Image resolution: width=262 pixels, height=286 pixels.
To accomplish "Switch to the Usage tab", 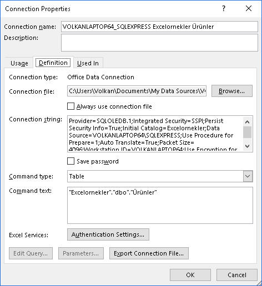I will coord(19,63).
